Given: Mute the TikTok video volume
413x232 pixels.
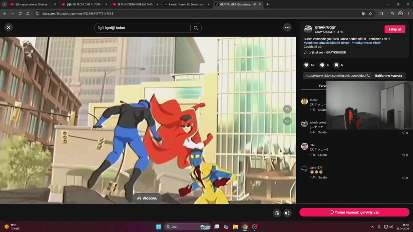Looking at the screenshot, I should click(287, 213).
